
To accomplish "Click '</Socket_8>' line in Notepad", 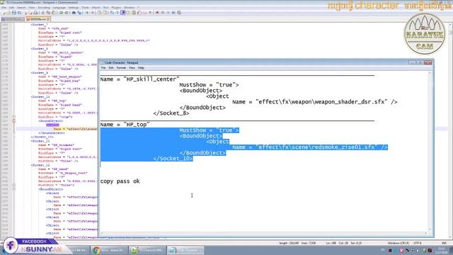I will 171,113.
